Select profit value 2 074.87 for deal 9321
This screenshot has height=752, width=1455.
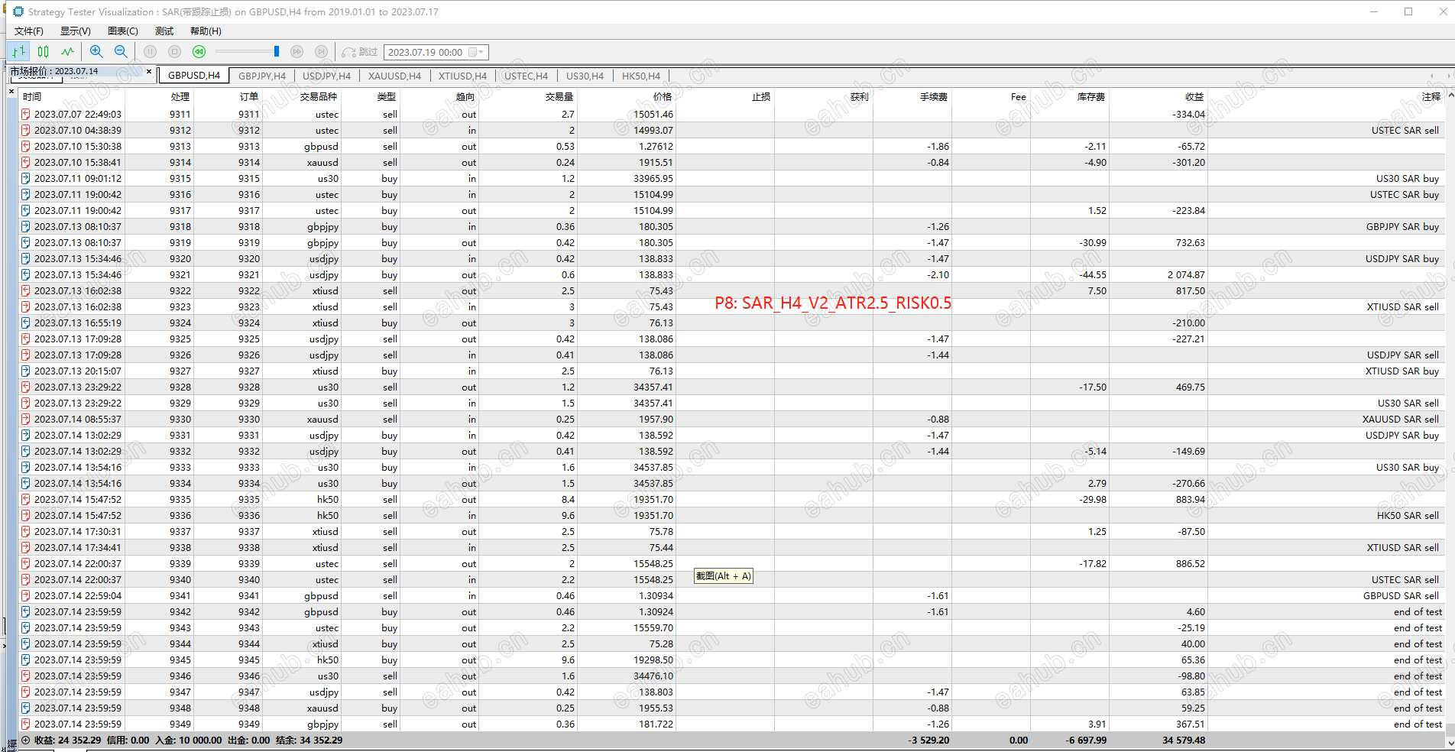1186,275
